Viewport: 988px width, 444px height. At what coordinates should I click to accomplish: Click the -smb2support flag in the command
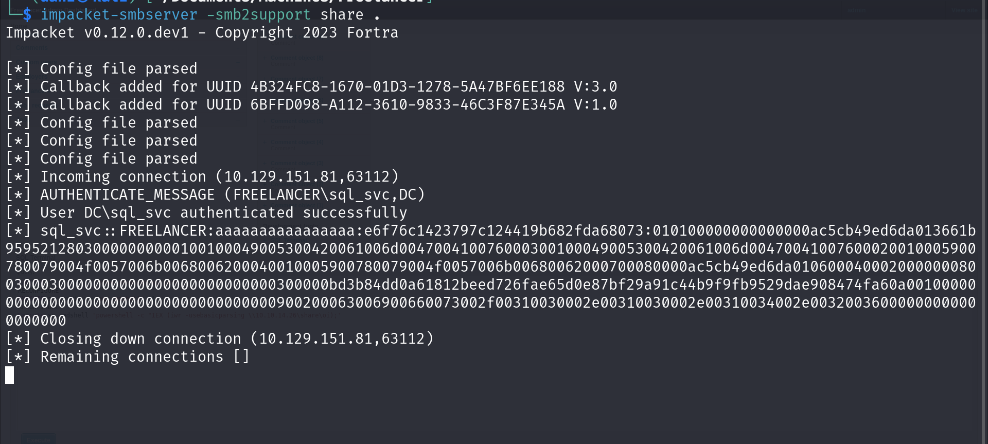pyautogui.click(x=258, y=14)
